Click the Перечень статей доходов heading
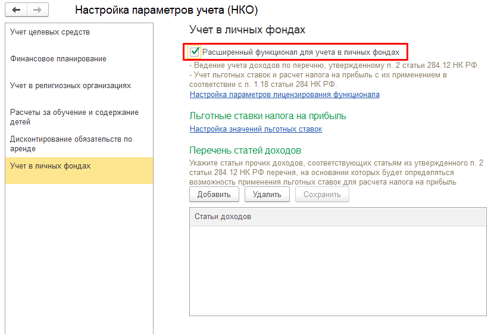Viewport: 491px width, 334px height. point(245,150)
